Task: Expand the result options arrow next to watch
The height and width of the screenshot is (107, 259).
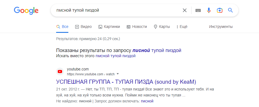Action: pos(118,74)
